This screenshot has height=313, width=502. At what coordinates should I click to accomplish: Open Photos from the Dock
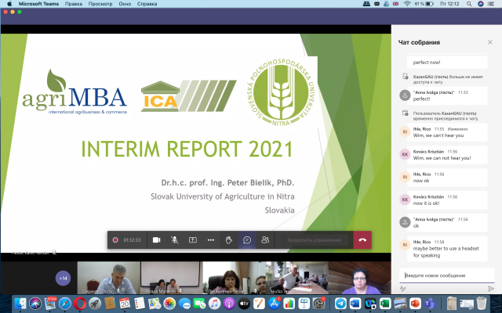tap(169, 304)
